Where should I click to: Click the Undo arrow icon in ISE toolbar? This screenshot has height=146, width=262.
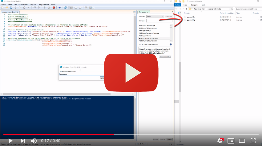pos(34,8)
